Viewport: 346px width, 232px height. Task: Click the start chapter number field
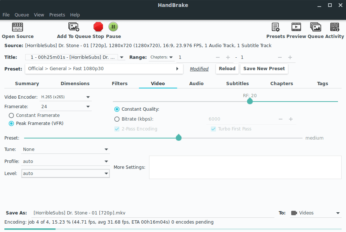pyautogui.click(x=195, y=57)
